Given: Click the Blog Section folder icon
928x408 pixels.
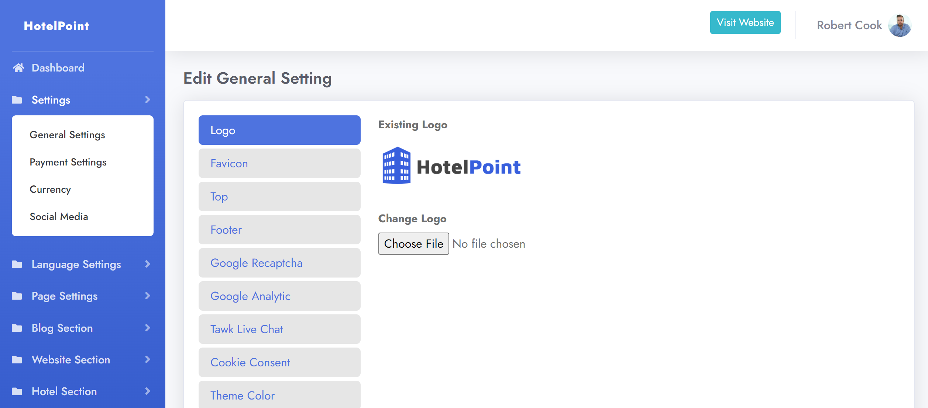Looking at the screenshot, I should coord(17,328).
